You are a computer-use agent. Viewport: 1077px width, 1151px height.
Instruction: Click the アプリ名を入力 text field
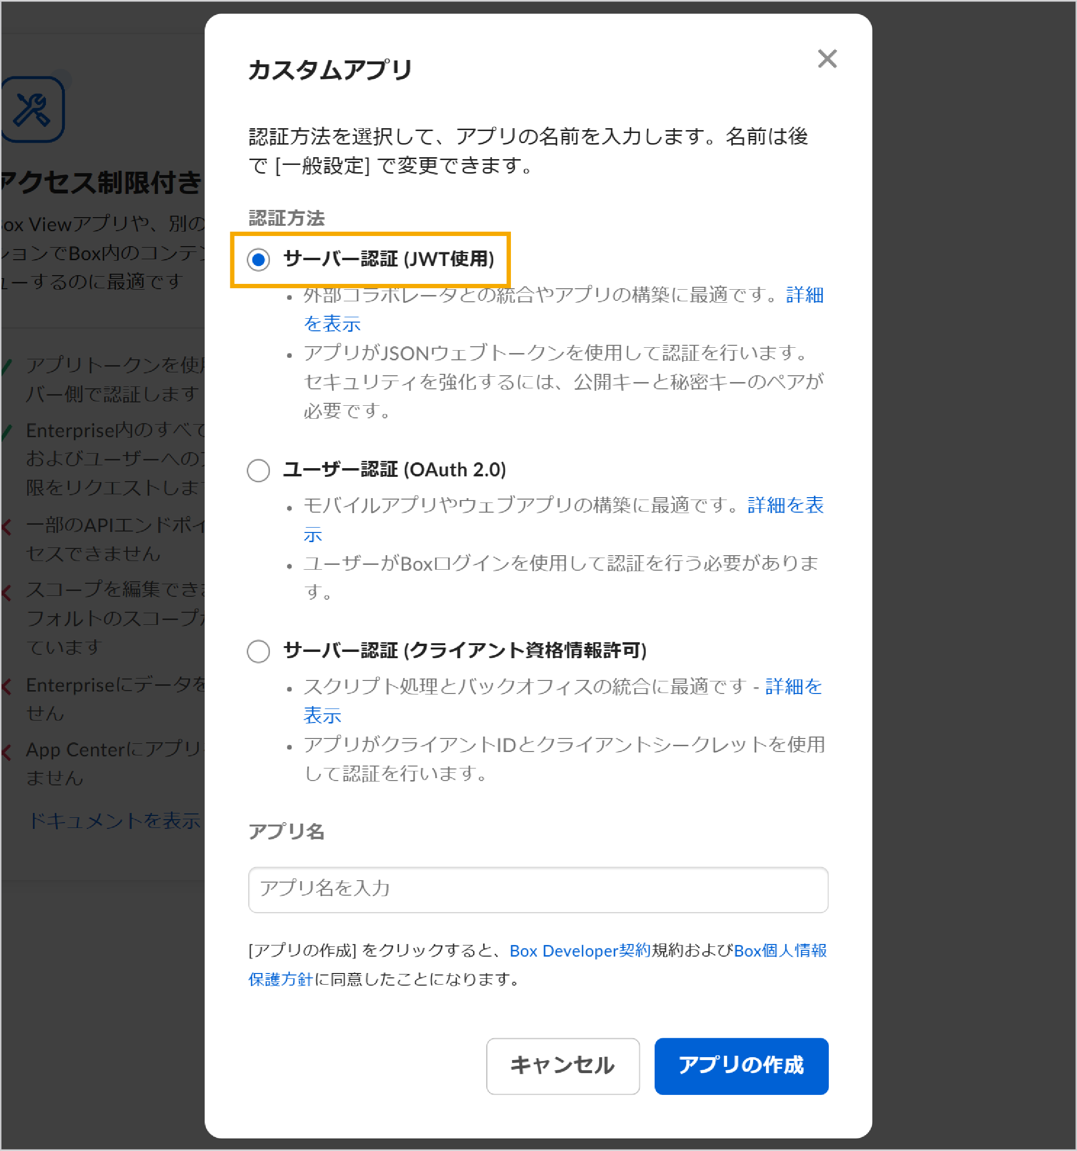(x=538, y=889)
